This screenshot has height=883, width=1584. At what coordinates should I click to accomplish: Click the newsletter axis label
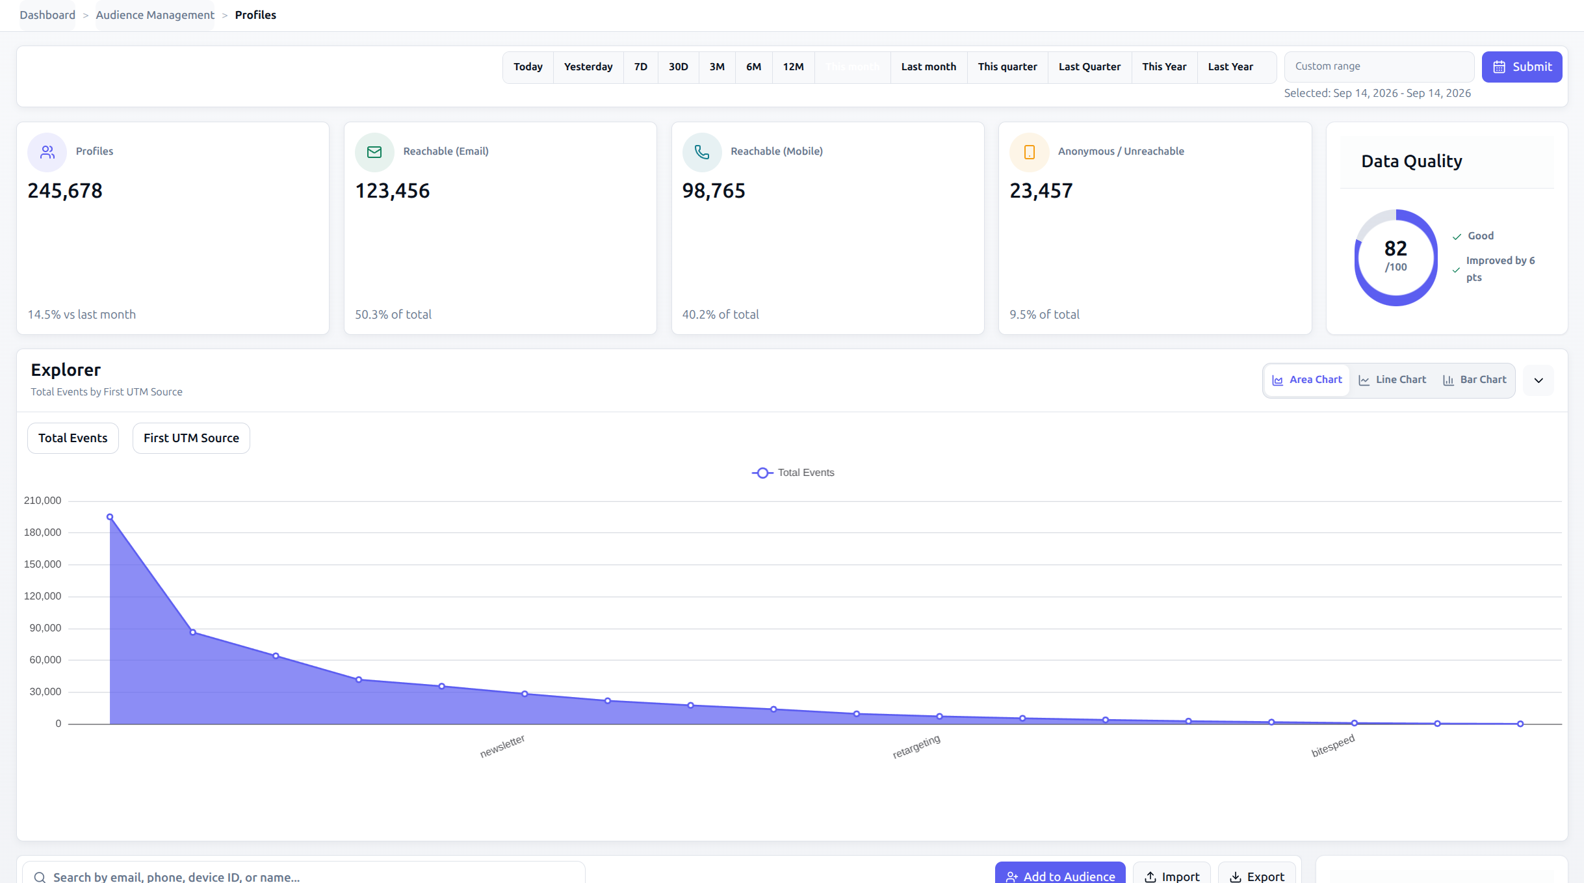click(502, 746)
